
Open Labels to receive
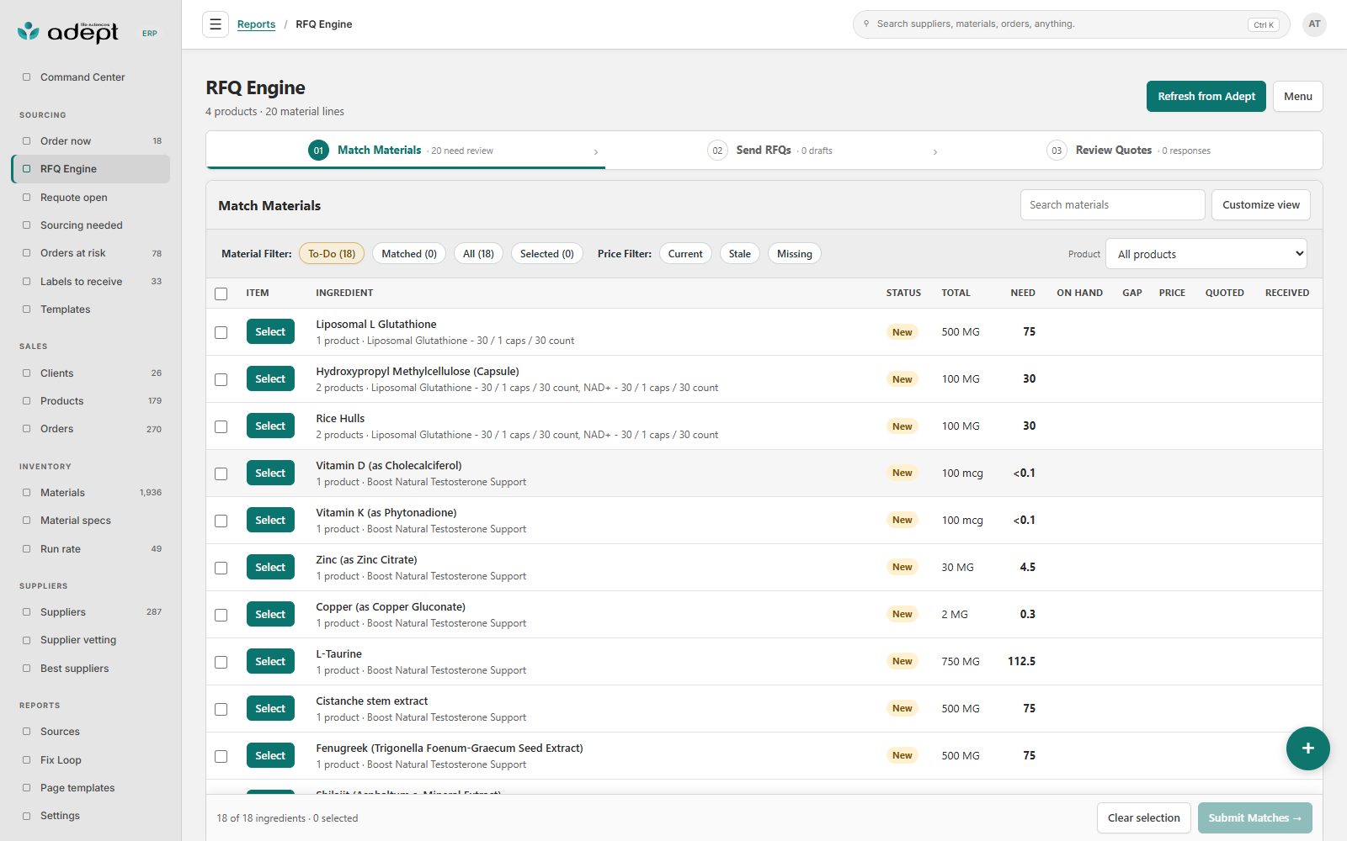[x=91, y=282]
